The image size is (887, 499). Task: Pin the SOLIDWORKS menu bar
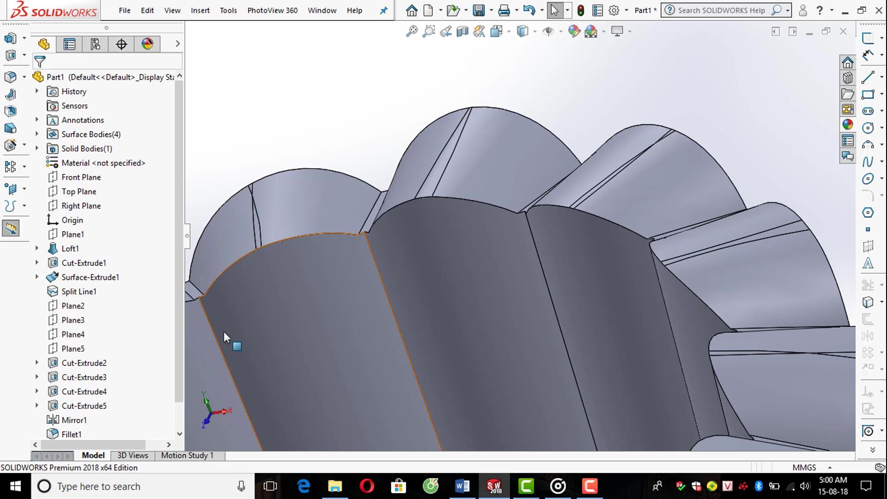383,10
